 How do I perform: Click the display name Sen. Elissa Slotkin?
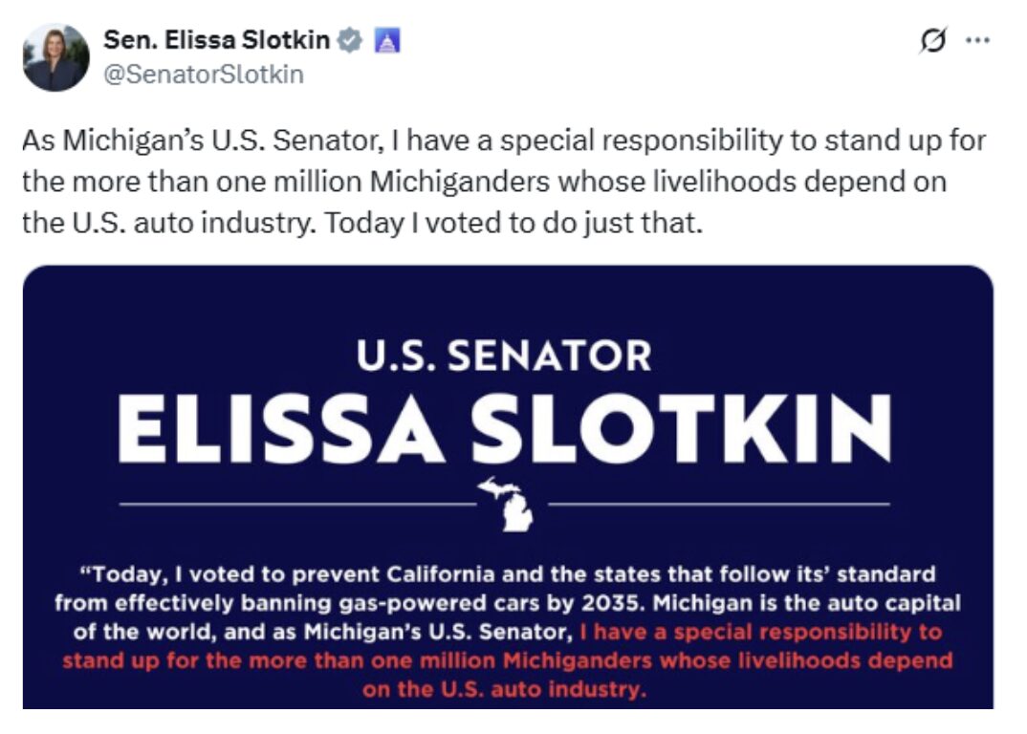pos(217,40)
